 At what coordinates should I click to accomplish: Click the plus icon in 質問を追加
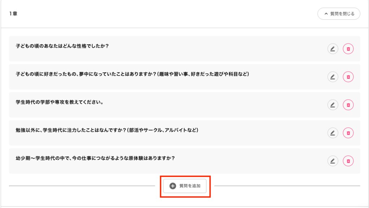click(172, 186)
